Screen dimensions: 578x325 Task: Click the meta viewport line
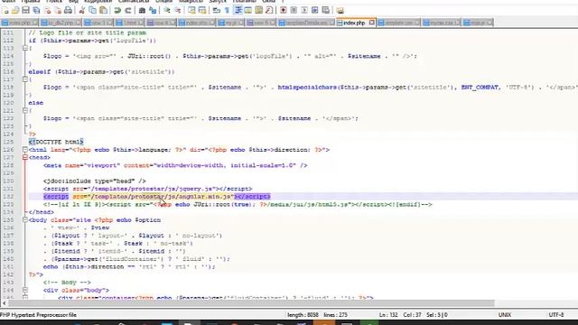point(175,165)
